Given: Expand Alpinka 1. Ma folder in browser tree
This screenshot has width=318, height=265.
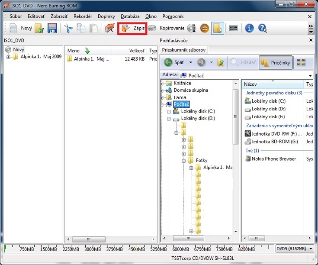Looking at the screenshot, I should coord(191,168).
